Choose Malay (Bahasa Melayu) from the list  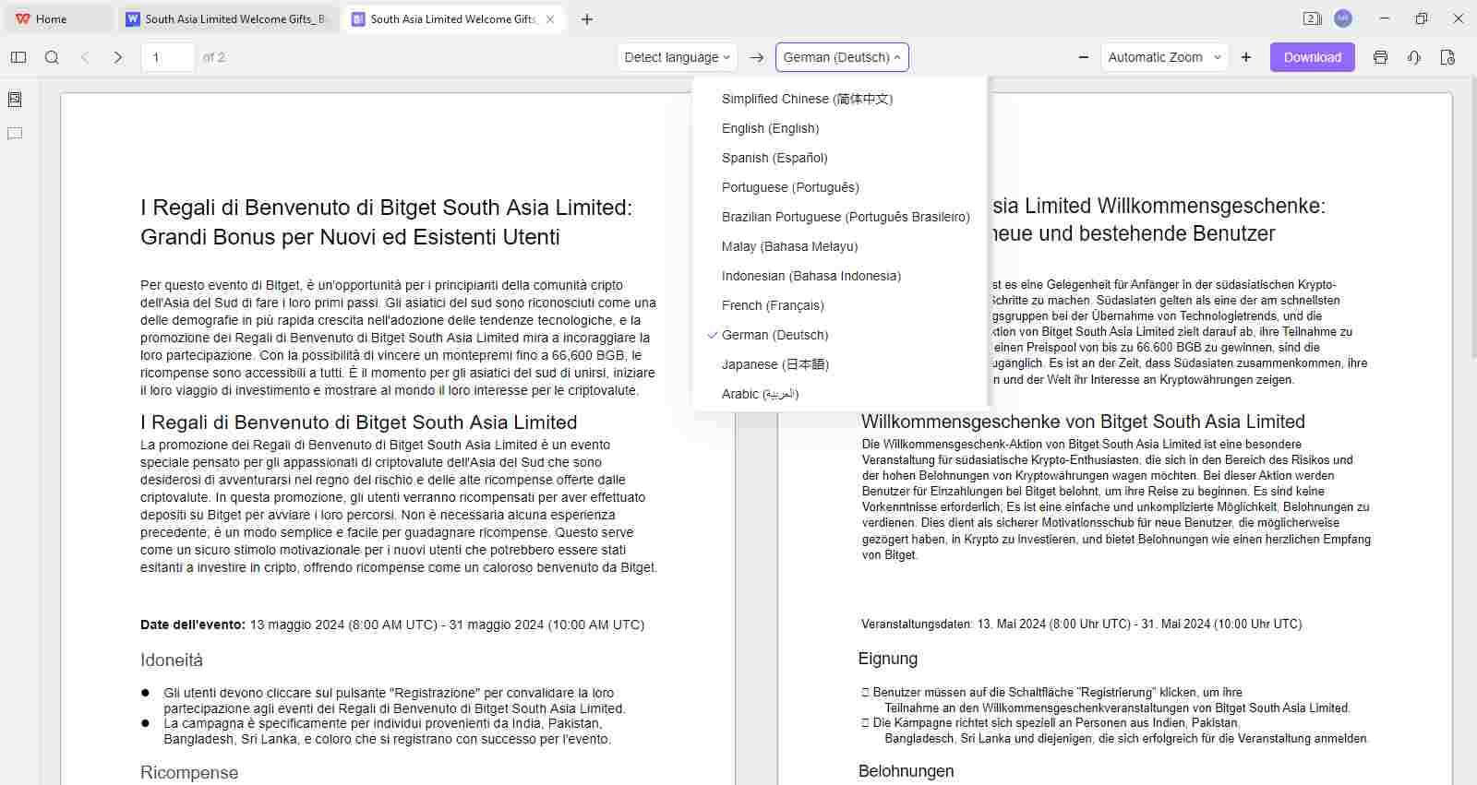840,246
